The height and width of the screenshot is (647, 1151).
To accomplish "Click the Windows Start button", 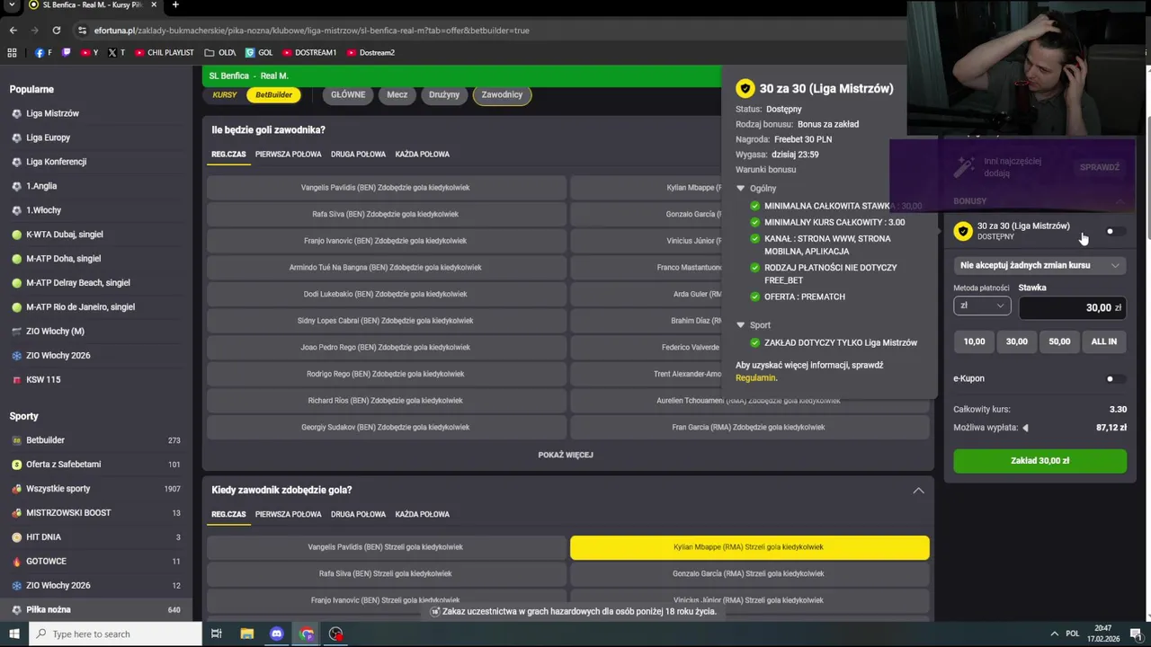I will [15, 634].
